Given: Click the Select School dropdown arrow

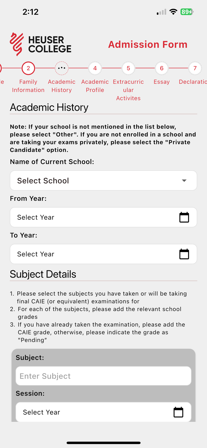Looking at the screenshot, I should [x=185, y=180].
